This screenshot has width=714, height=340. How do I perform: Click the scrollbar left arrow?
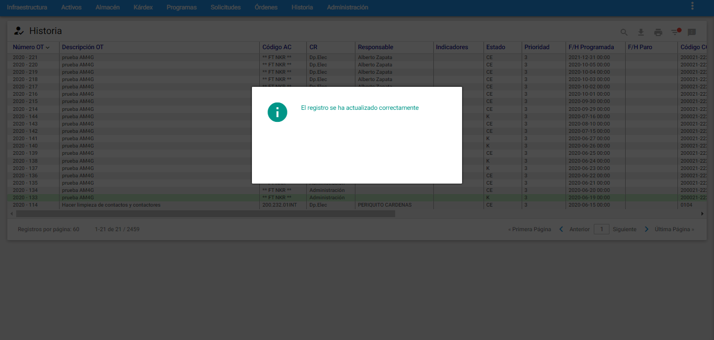pyautogui.click(x=11, y=213)
